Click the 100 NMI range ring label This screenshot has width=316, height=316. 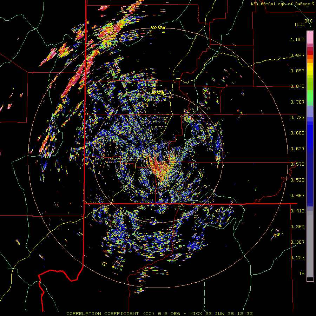click(x=158, y=28)
